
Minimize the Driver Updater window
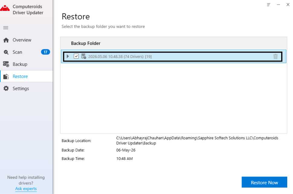tap(278, 5)
